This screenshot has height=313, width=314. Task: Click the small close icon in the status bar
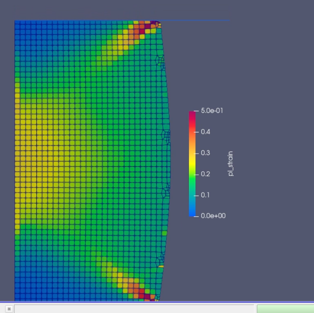coord(9,309)
